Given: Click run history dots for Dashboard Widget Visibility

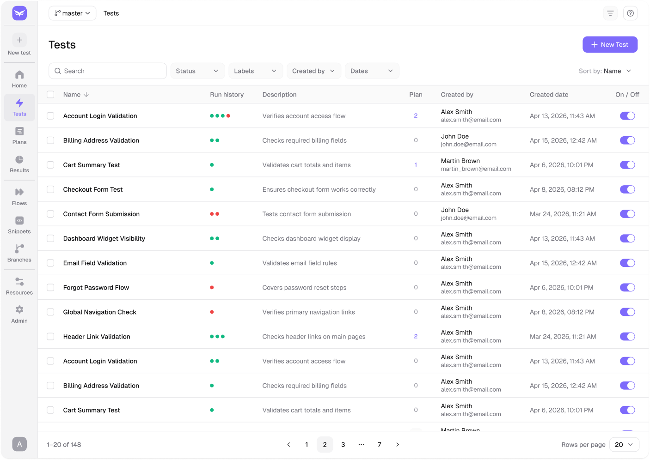Looking at the screenshot, I should (215, 238).
